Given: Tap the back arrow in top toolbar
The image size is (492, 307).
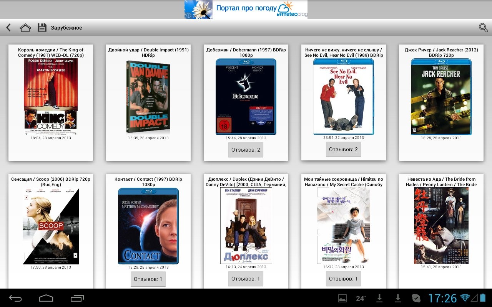Looking at the screenshot, I should (x=8, y=28).
